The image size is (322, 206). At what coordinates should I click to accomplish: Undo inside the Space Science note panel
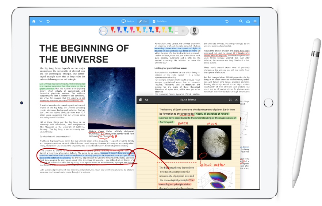point(146,100)
